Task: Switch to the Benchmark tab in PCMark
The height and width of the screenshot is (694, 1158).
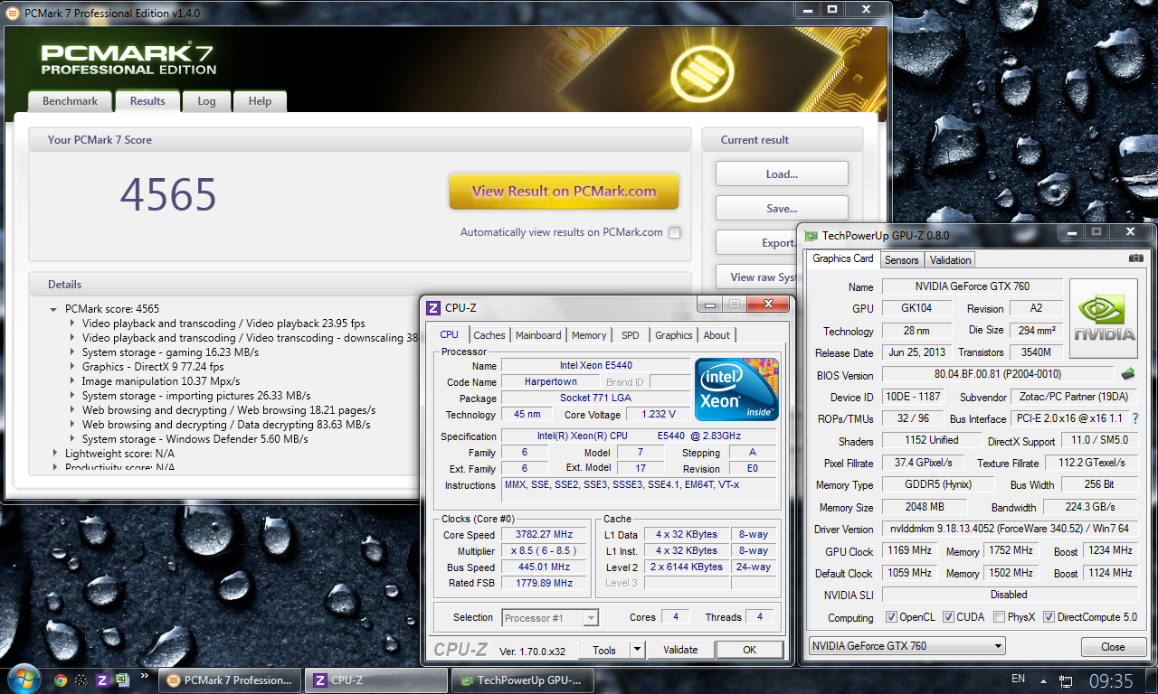Action: coord(70,101)
